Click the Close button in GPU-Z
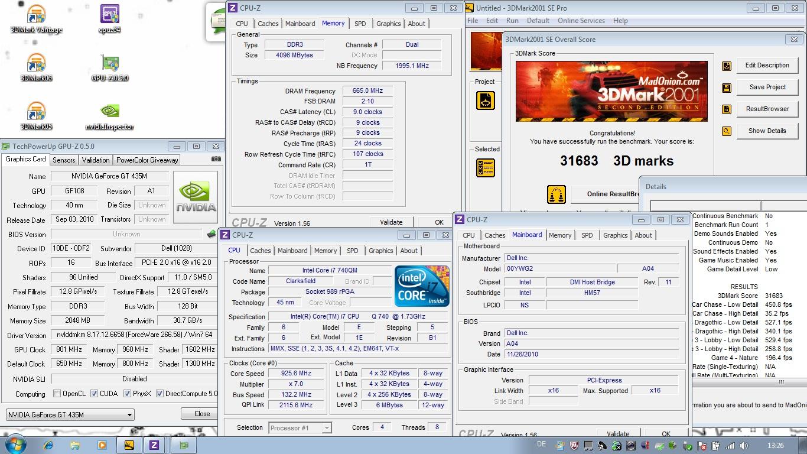807x454 pixels. (x=202, y=414)
